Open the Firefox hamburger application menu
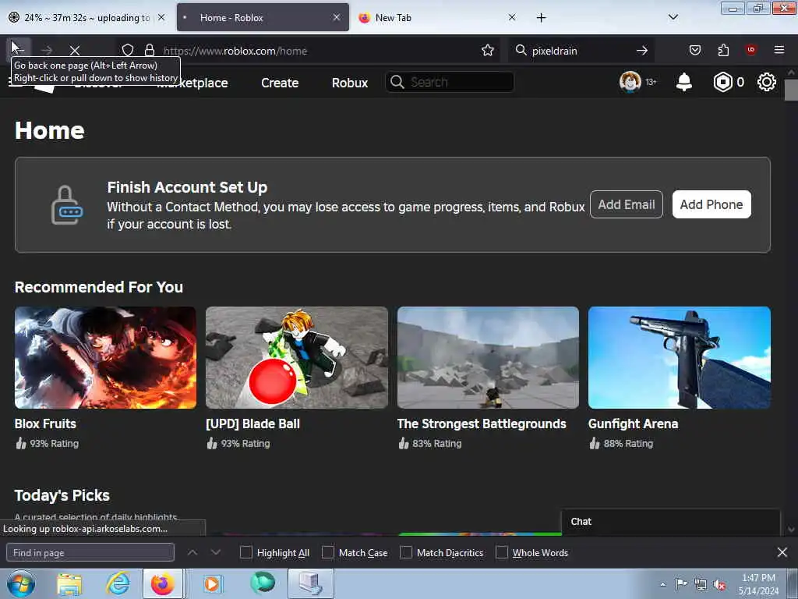This screenshot has height=599, width=798. click(779, 50)
